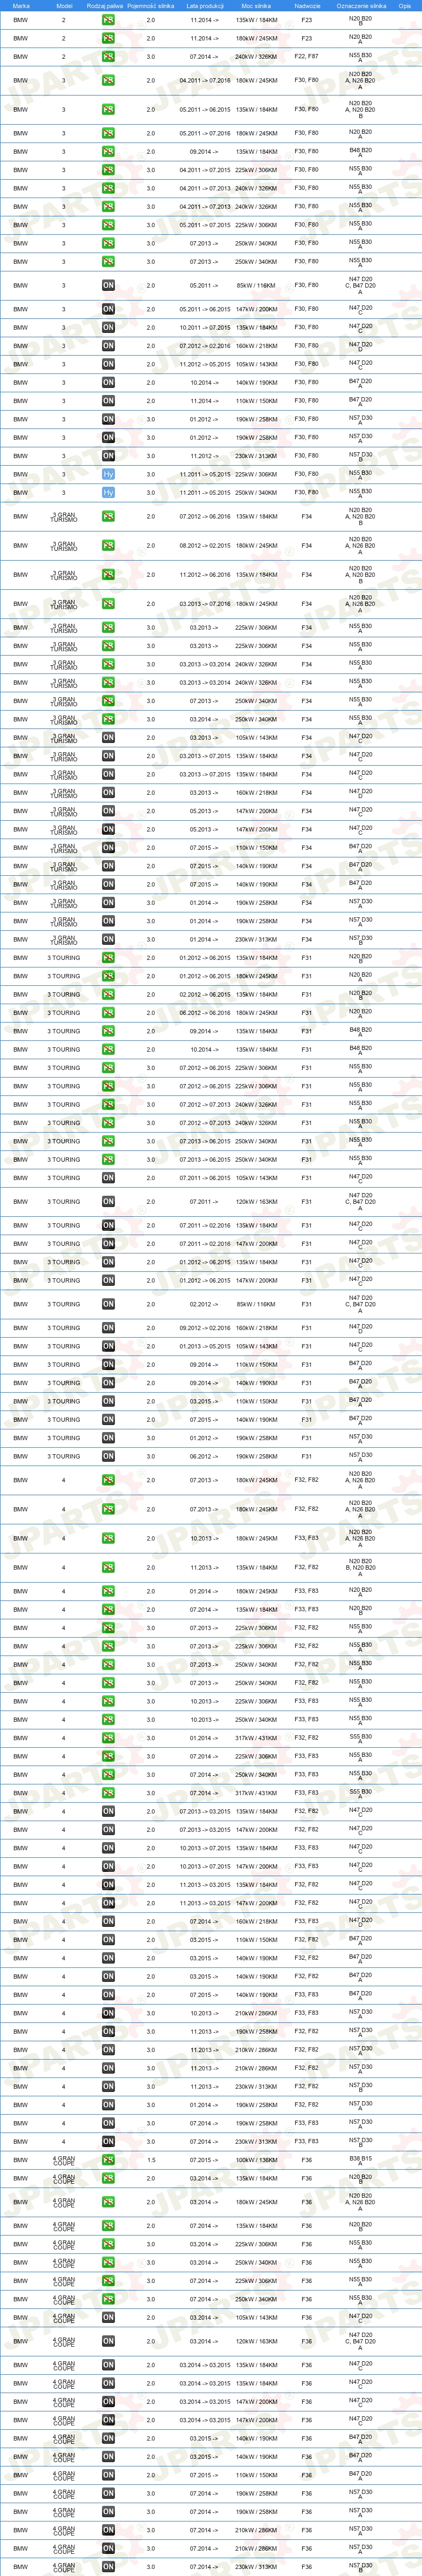Click 85kW / 116KM in the 3 Touring row
The height and width of the screenshot is (2576, 422).
256,1304
